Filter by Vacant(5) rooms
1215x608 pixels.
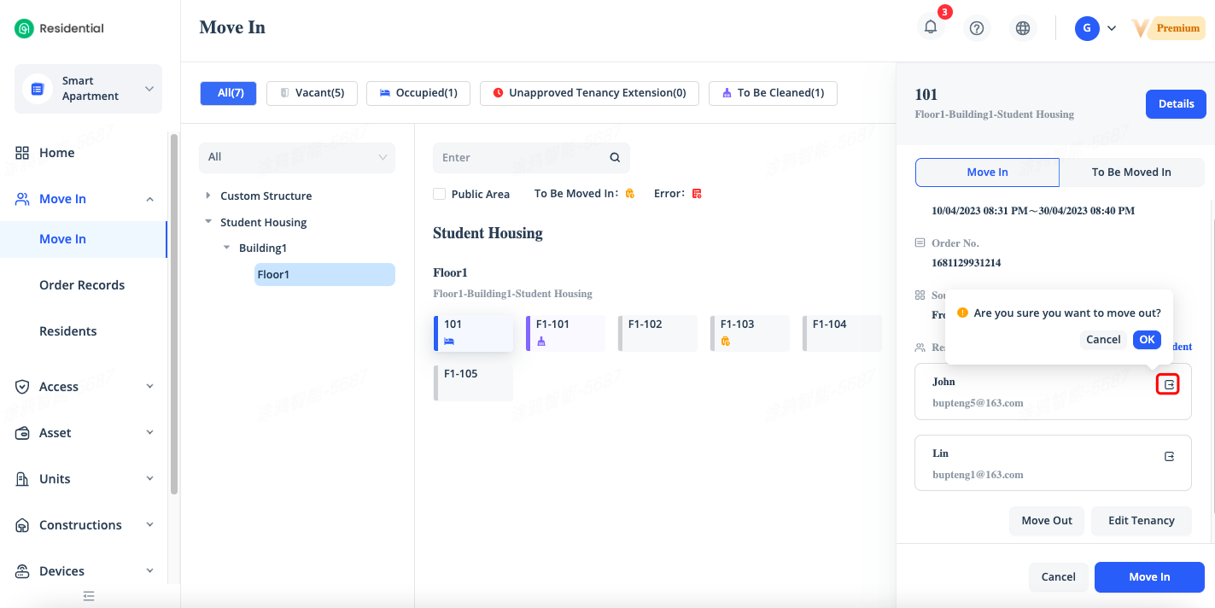[x=311, y=93]
